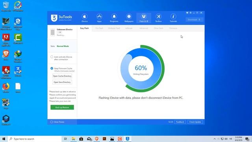Open the Brave desktop shortcut
This screenshot has width=252, height=142.
coord(6,55)
